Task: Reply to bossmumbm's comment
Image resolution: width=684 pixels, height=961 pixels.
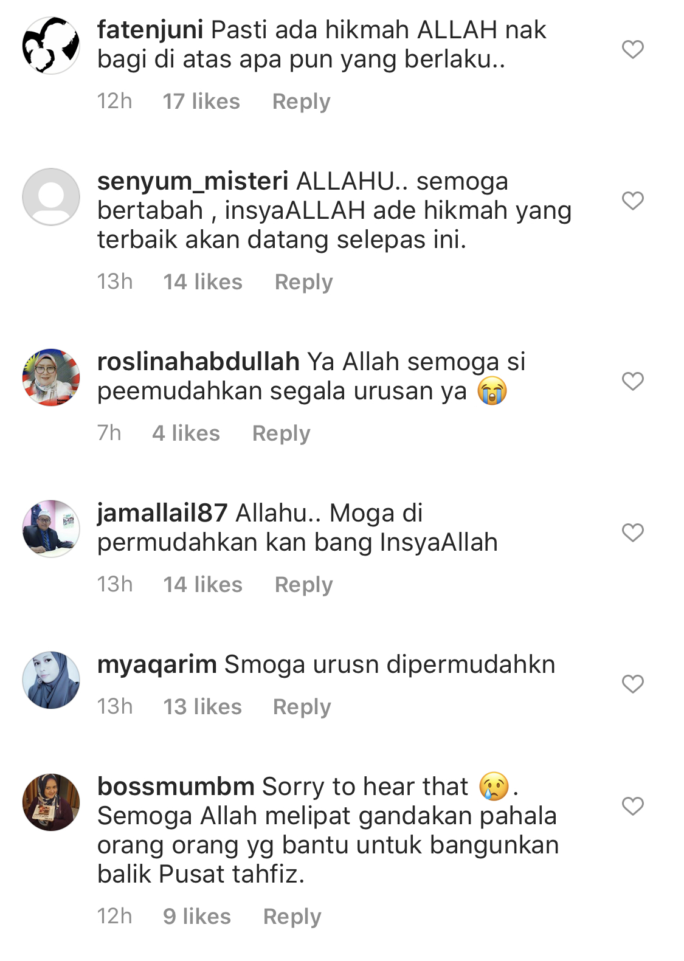Action: point(292,917)
